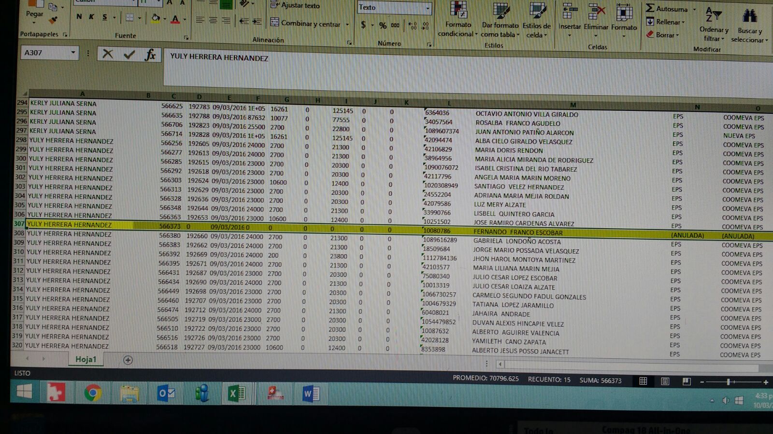The image size is (773, 434).
Task: Toggle italic (K) formatting
Action: 91,17
